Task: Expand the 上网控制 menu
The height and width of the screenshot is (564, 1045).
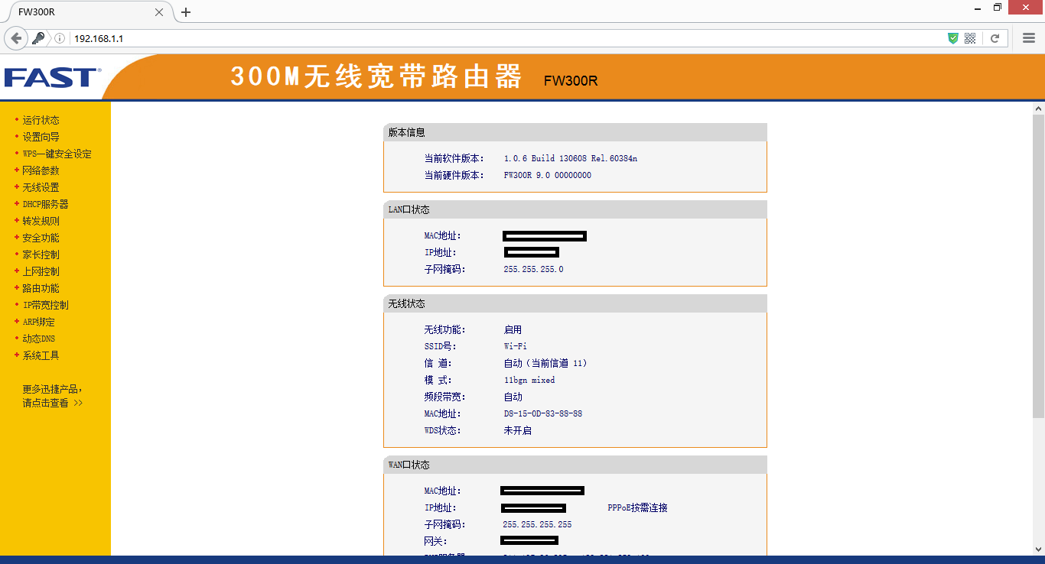Action: 41,271
